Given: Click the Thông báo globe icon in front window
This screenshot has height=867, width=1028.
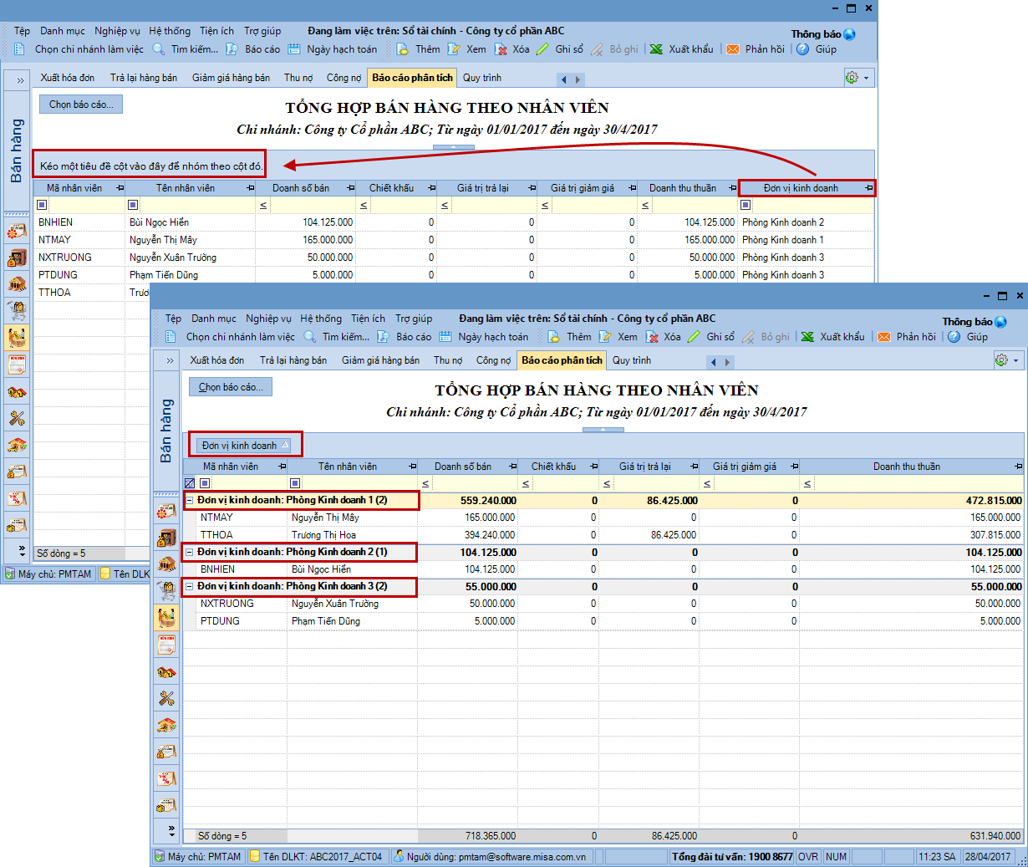Looking at the screenshot, I should coord(1000,322).
